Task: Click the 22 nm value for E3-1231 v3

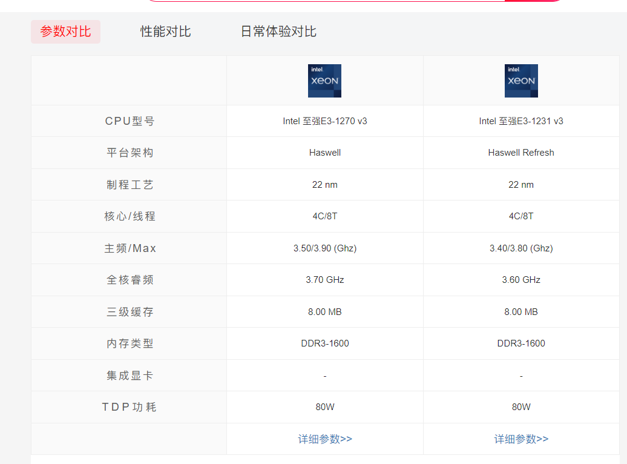Action: 521,185
